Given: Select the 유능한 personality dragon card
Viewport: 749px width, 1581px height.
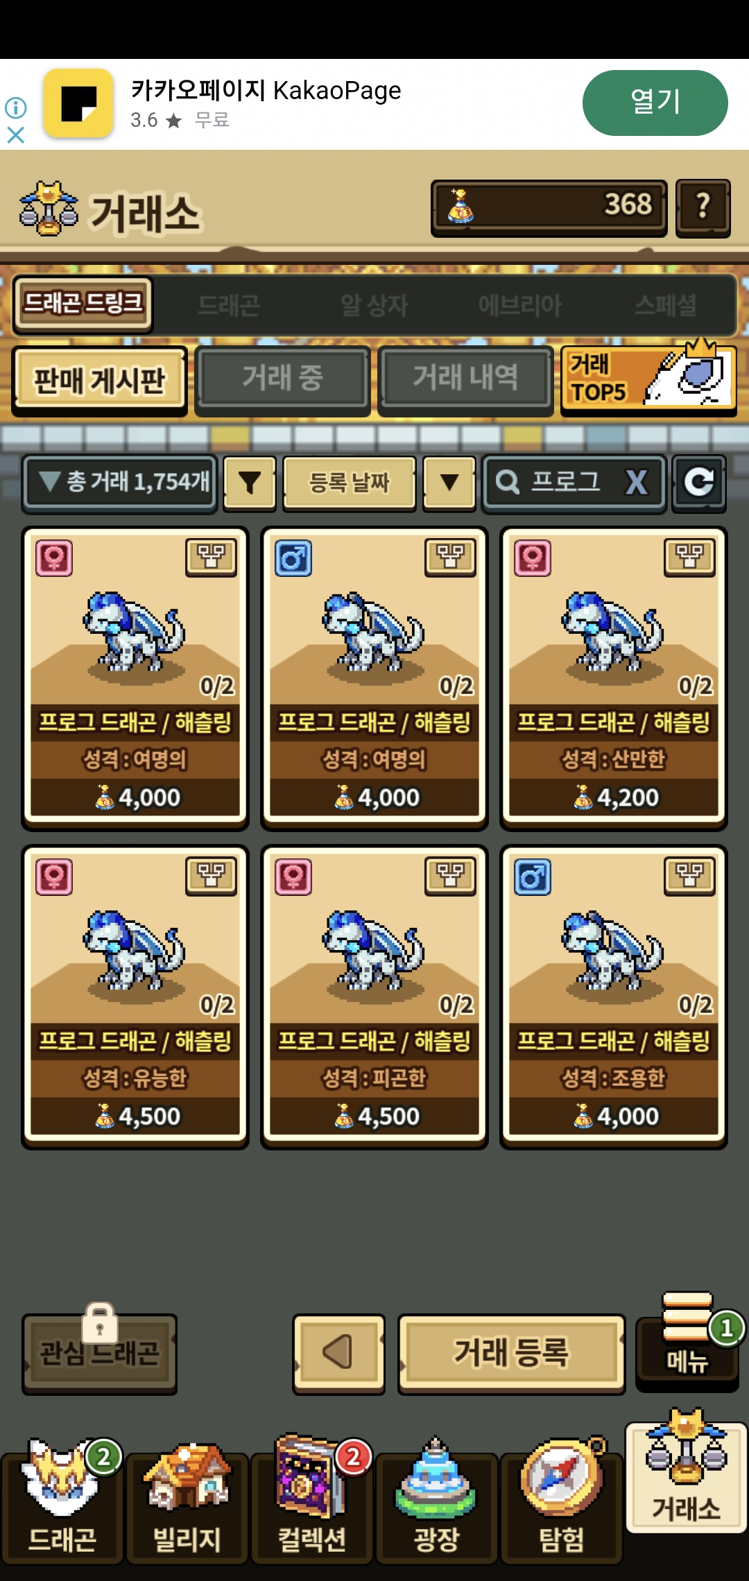Looking at the screenshot, I should click(x=135, y=996).
